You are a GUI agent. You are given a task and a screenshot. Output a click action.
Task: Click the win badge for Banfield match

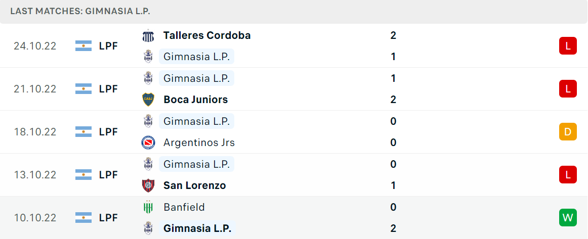(568, 218)
